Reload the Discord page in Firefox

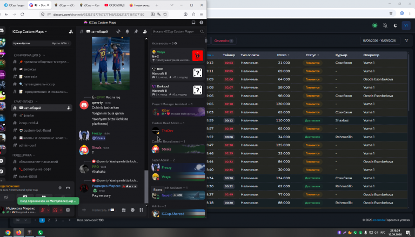22,14
